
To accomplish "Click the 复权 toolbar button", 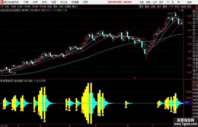I will [141, 7].
